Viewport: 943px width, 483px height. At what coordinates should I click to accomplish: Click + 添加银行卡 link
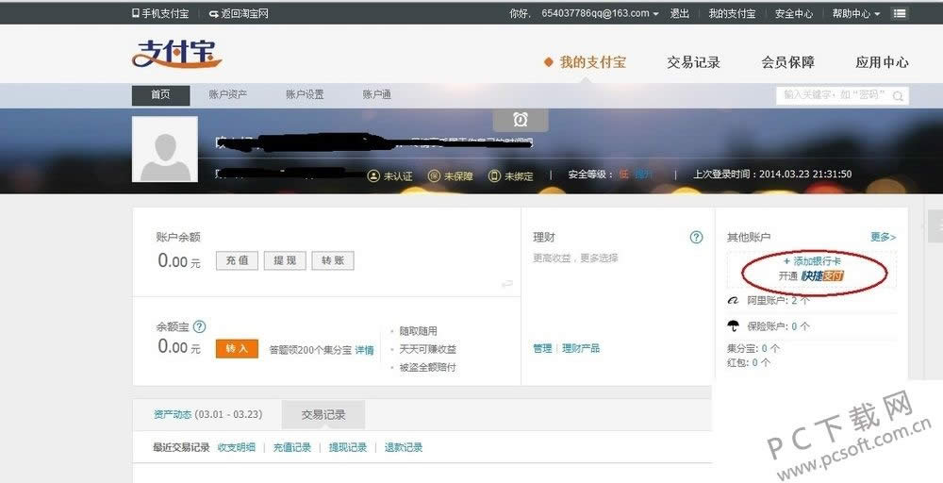[812, 261]
